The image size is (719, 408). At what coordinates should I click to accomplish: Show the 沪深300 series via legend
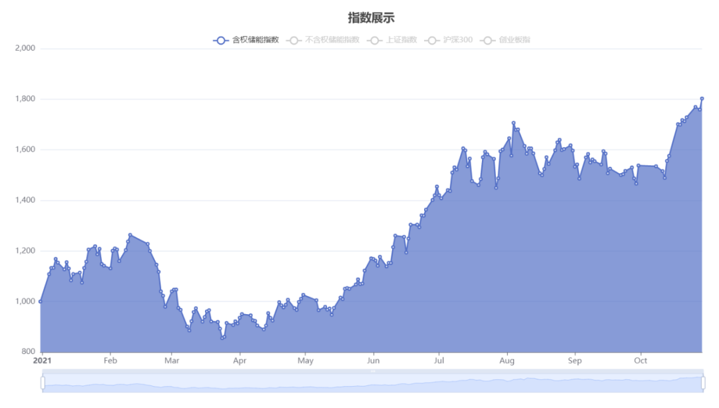tap(449, 40)
